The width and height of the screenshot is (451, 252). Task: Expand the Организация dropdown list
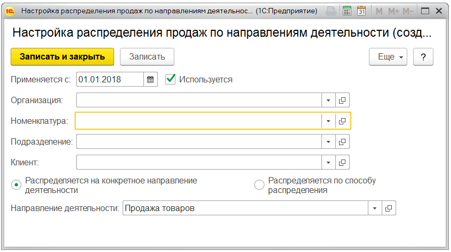[328, 100]
